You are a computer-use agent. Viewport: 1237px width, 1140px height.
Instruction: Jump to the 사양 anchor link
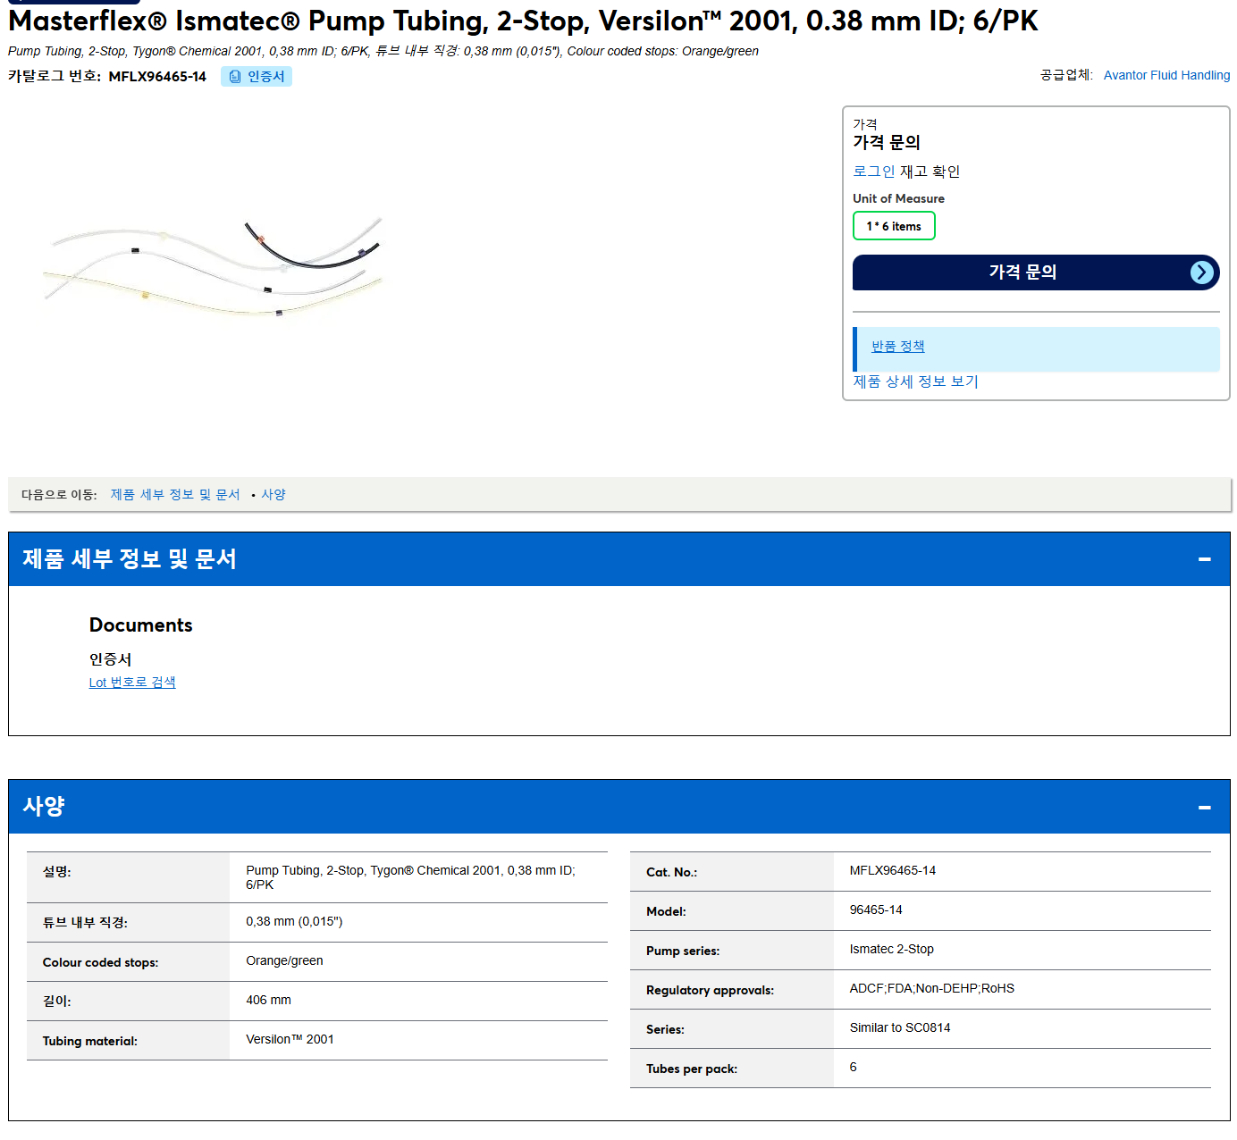[x=273, y=495]
